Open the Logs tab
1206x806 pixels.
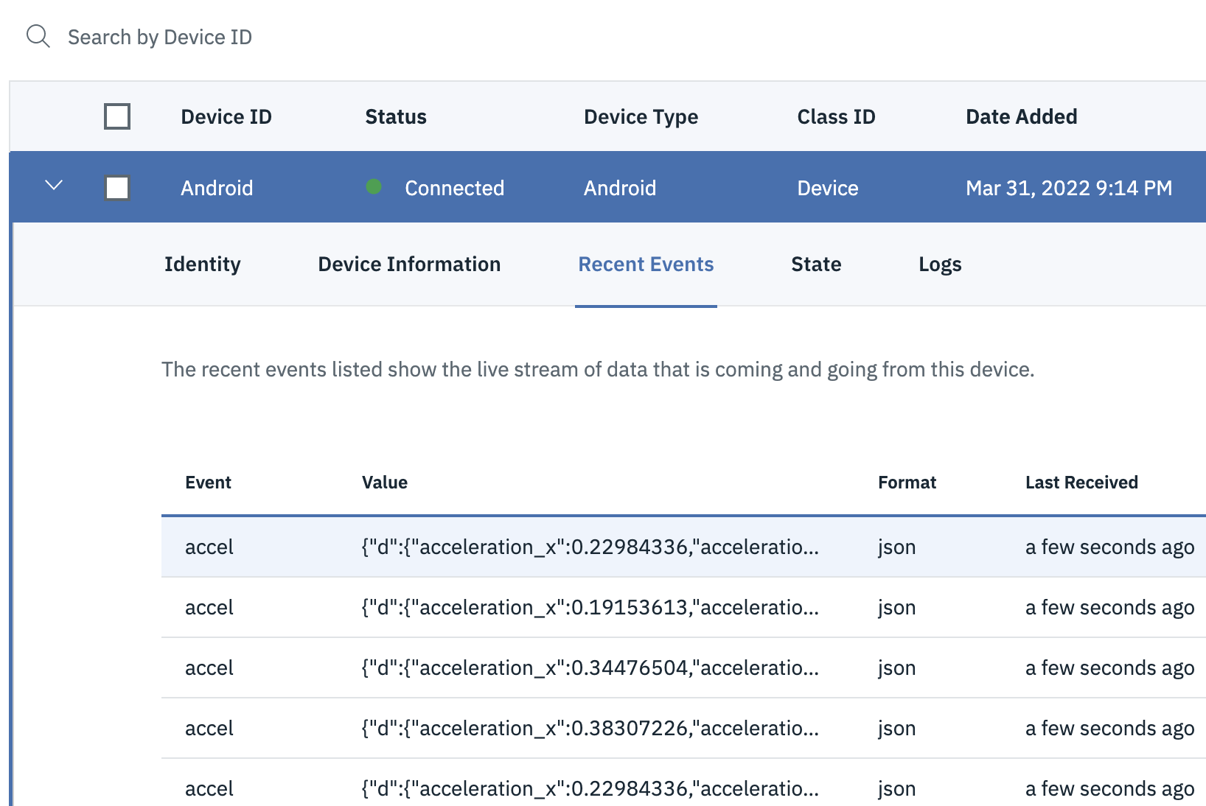tap(939, 264)
